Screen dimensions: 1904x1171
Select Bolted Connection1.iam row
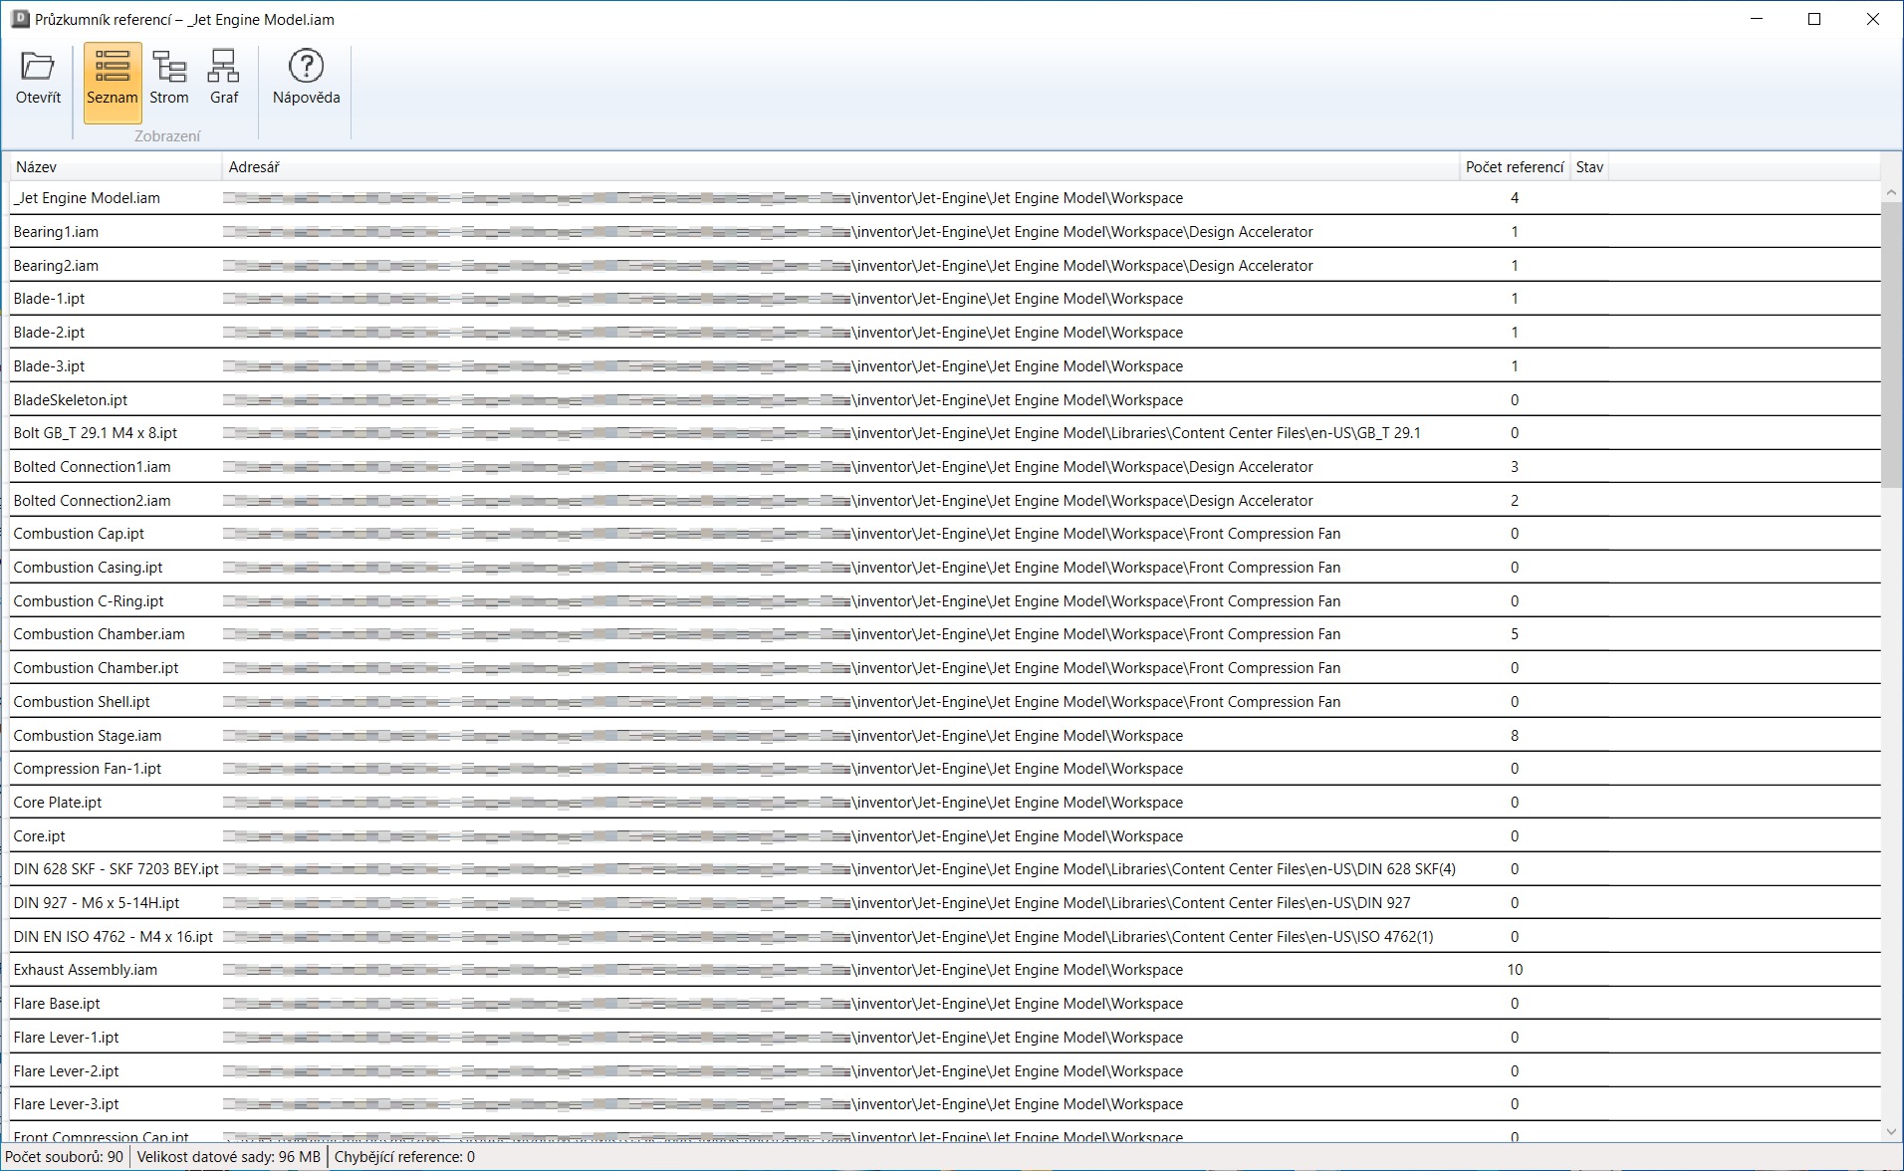92,467
